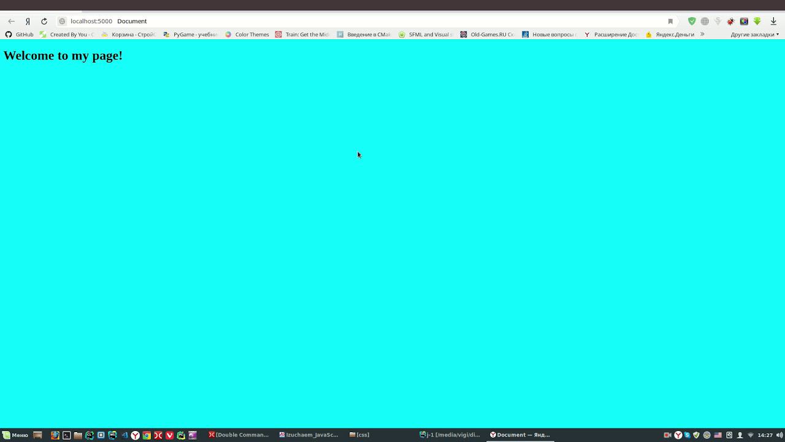
Task: Open the Train: Get the Mid bookmark
Action: (302, 34)
